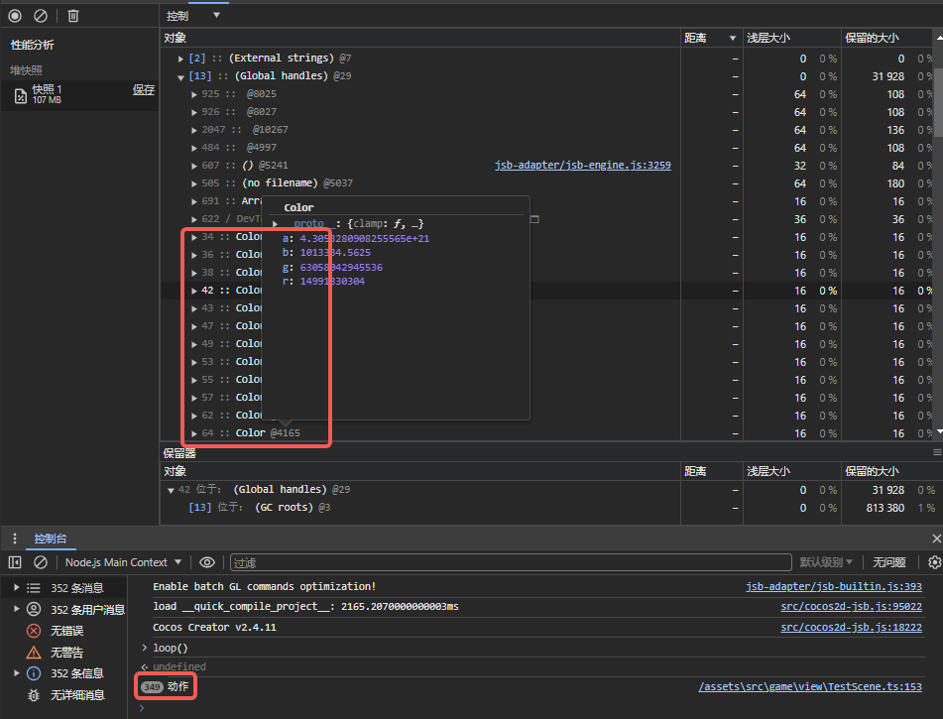Expand the 352 条消息 group
The width and height of the screenshot is (943, 719).
tap(16, 587)
